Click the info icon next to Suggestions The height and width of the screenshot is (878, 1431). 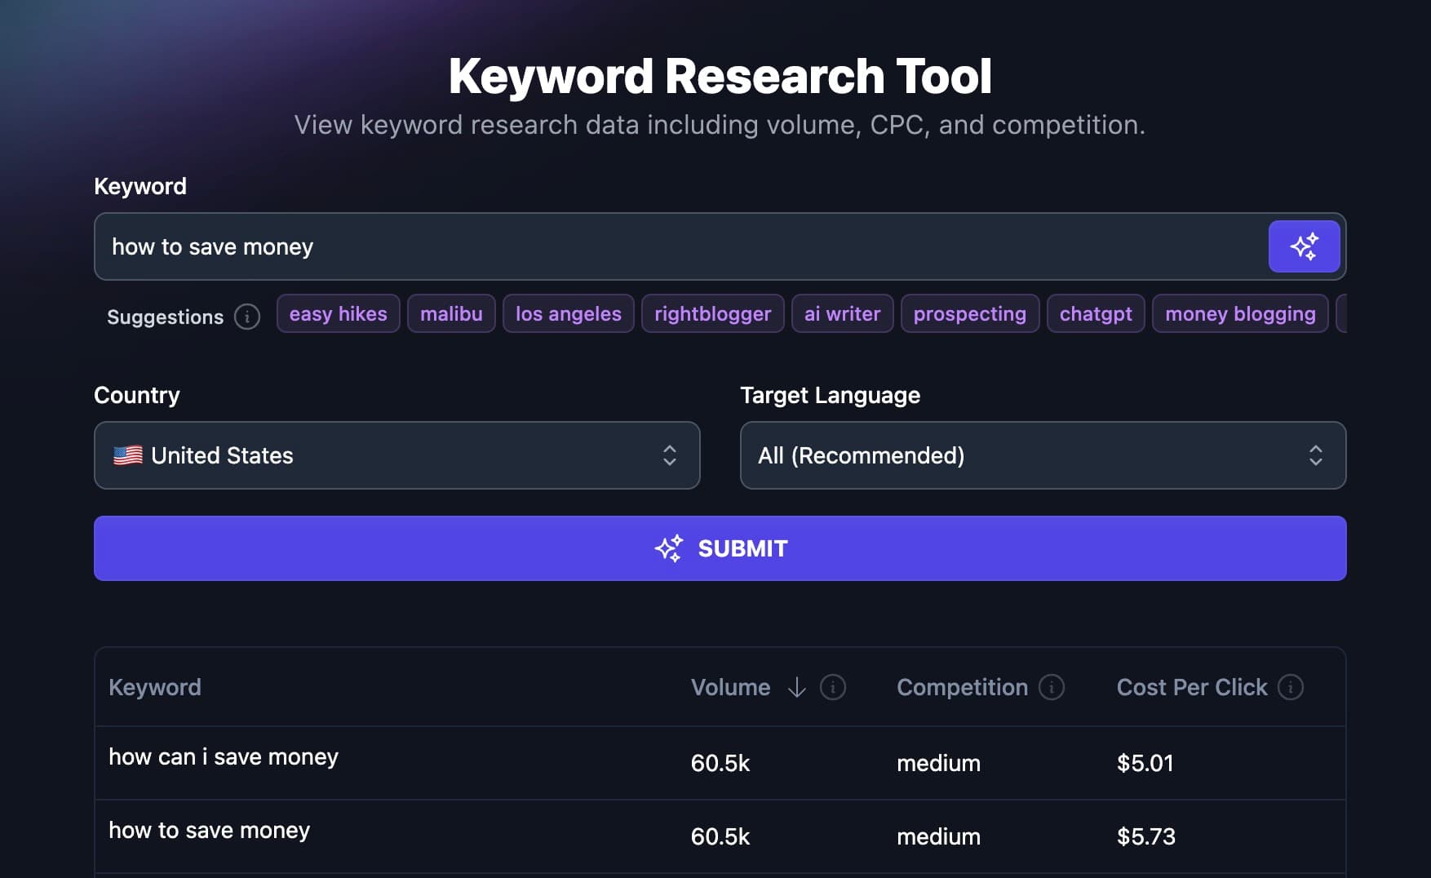[247, 317]
